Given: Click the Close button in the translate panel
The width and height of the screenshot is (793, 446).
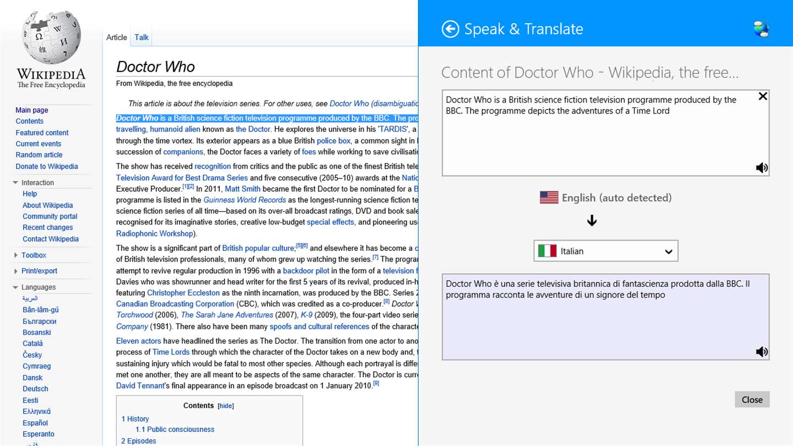Looking at the screenshot, I should (x=752, y=400).
